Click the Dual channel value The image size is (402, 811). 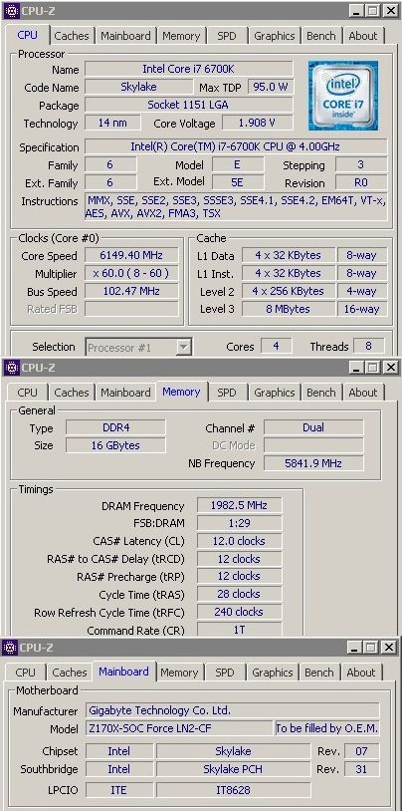click(x=313, y=427)
